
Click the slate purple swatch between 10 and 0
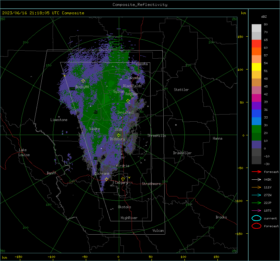tap(256, 145)
